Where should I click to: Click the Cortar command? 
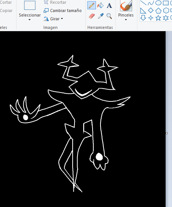(x=6, y=2)
